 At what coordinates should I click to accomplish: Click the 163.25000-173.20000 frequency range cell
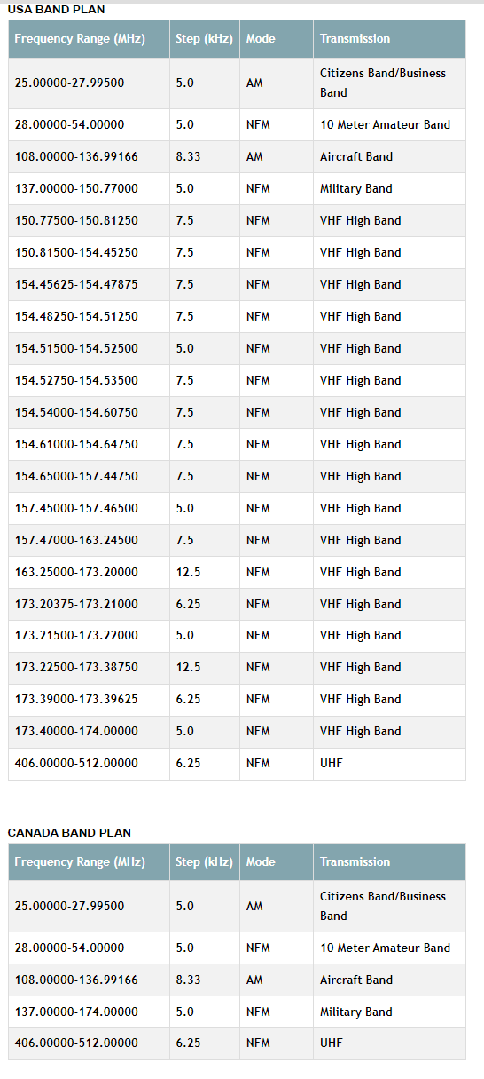(89, 573)
